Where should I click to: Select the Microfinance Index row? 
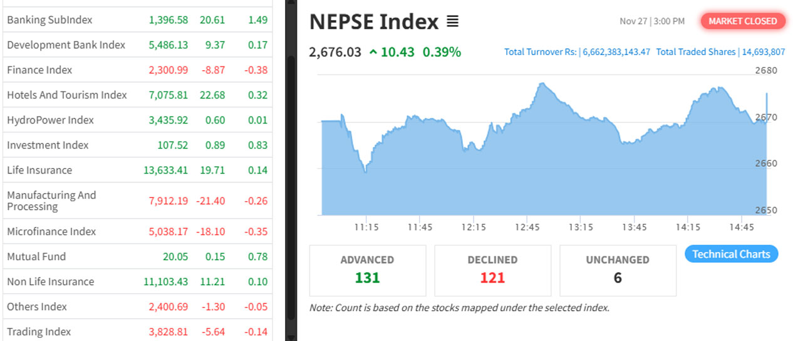click(x=51, y=232)
